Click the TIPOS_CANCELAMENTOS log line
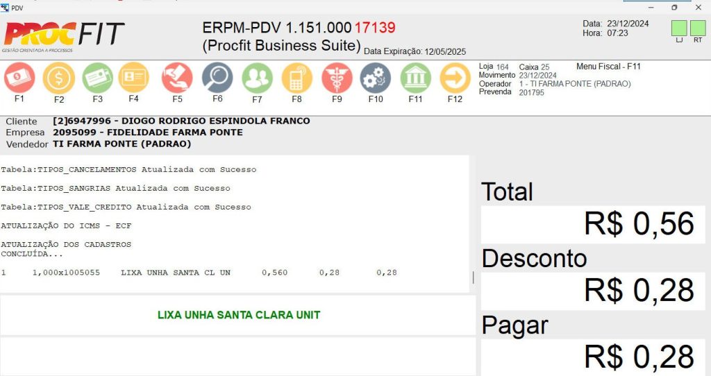The width and height of the screenshot is (711, 376). point(128,169)
